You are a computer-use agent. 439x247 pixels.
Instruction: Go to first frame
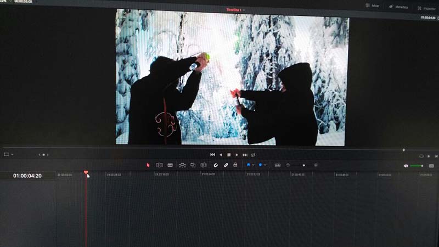point(212,155)
